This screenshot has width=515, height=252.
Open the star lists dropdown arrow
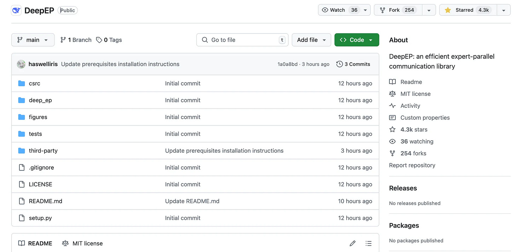pyautogui.click(x=504, y=10)
